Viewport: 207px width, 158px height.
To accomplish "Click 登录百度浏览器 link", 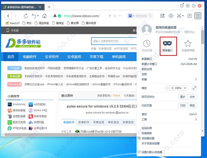I will coord(166,27).
